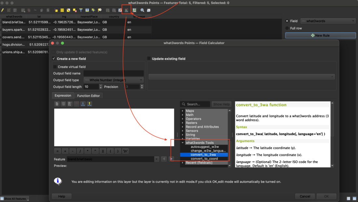Switch to the Expression tab

(x=63, y=96)
